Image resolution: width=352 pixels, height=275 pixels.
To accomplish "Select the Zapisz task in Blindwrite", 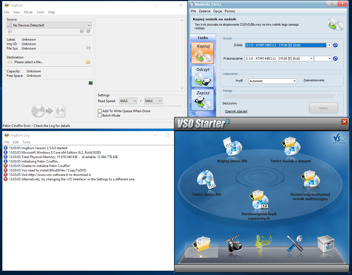I will click(203, 100).
